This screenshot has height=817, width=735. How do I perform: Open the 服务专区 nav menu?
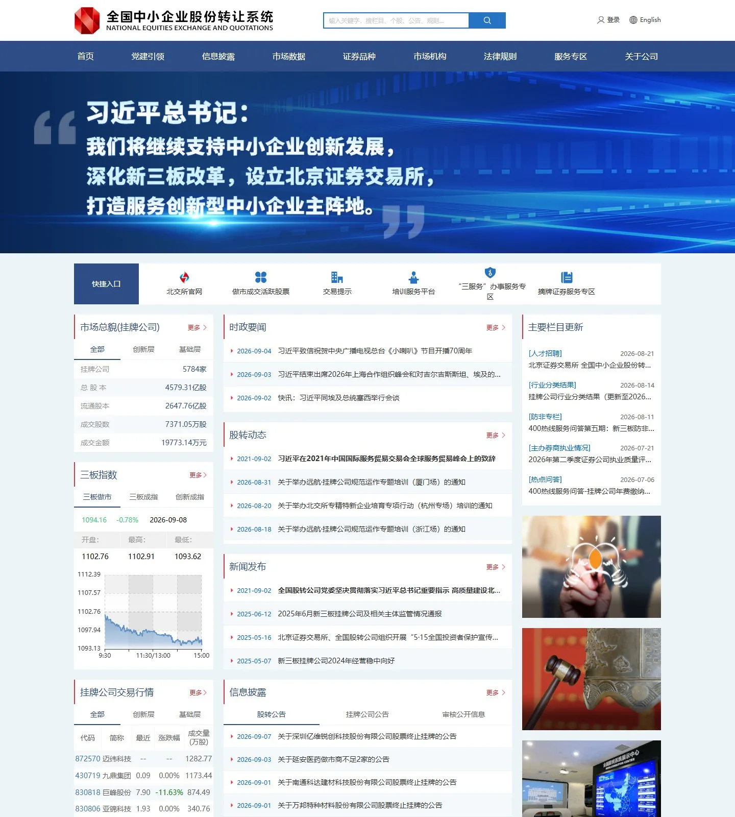[571, 56]
